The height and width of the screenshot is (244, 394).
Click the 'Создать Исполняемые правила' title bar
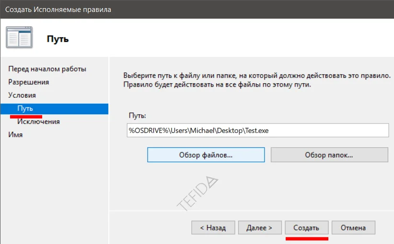click(58, 9)
